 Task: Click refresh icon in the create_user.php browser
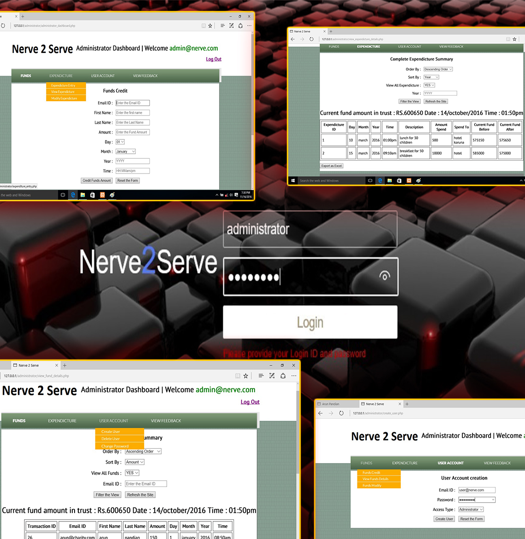point(341,413)
